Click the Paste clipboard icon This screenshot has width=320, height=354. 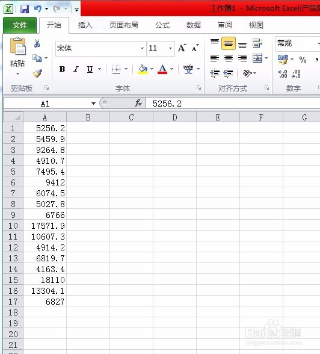[17, 46]
